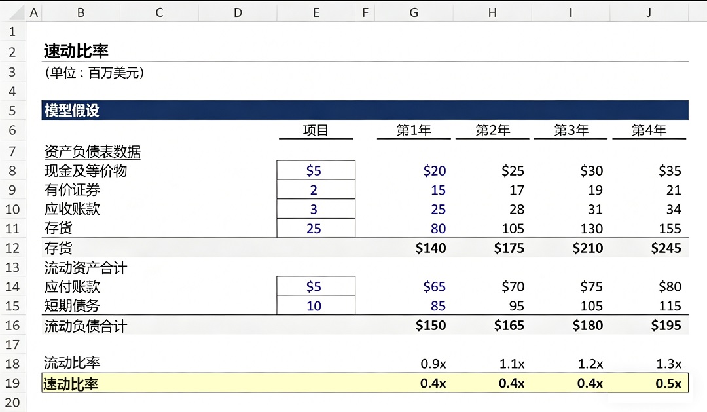Viewport: 707px width, 412px height.
Task: Select column G header
Action: tap(414, 12)
